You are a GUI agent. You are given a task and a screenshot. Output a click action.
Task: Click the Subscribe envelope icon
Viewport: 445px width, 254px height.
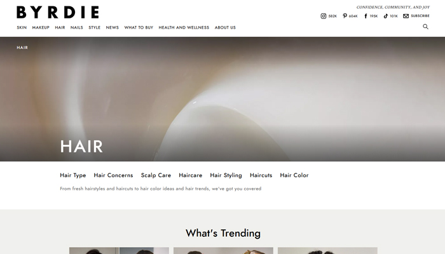point(406,16)
